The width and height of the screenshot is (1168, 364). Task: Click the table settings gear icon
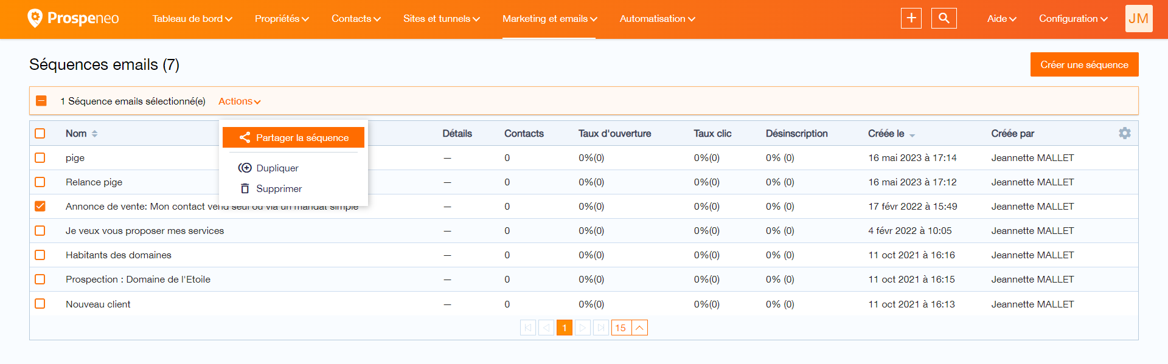point(1125,133)
